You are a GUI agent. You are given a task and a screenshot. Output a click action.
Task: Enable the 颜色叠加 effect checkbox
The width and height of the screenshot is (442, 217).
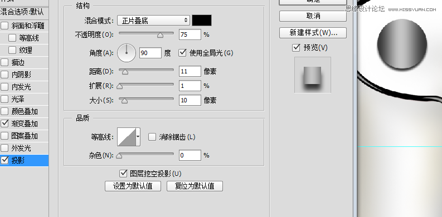[4, 111]
